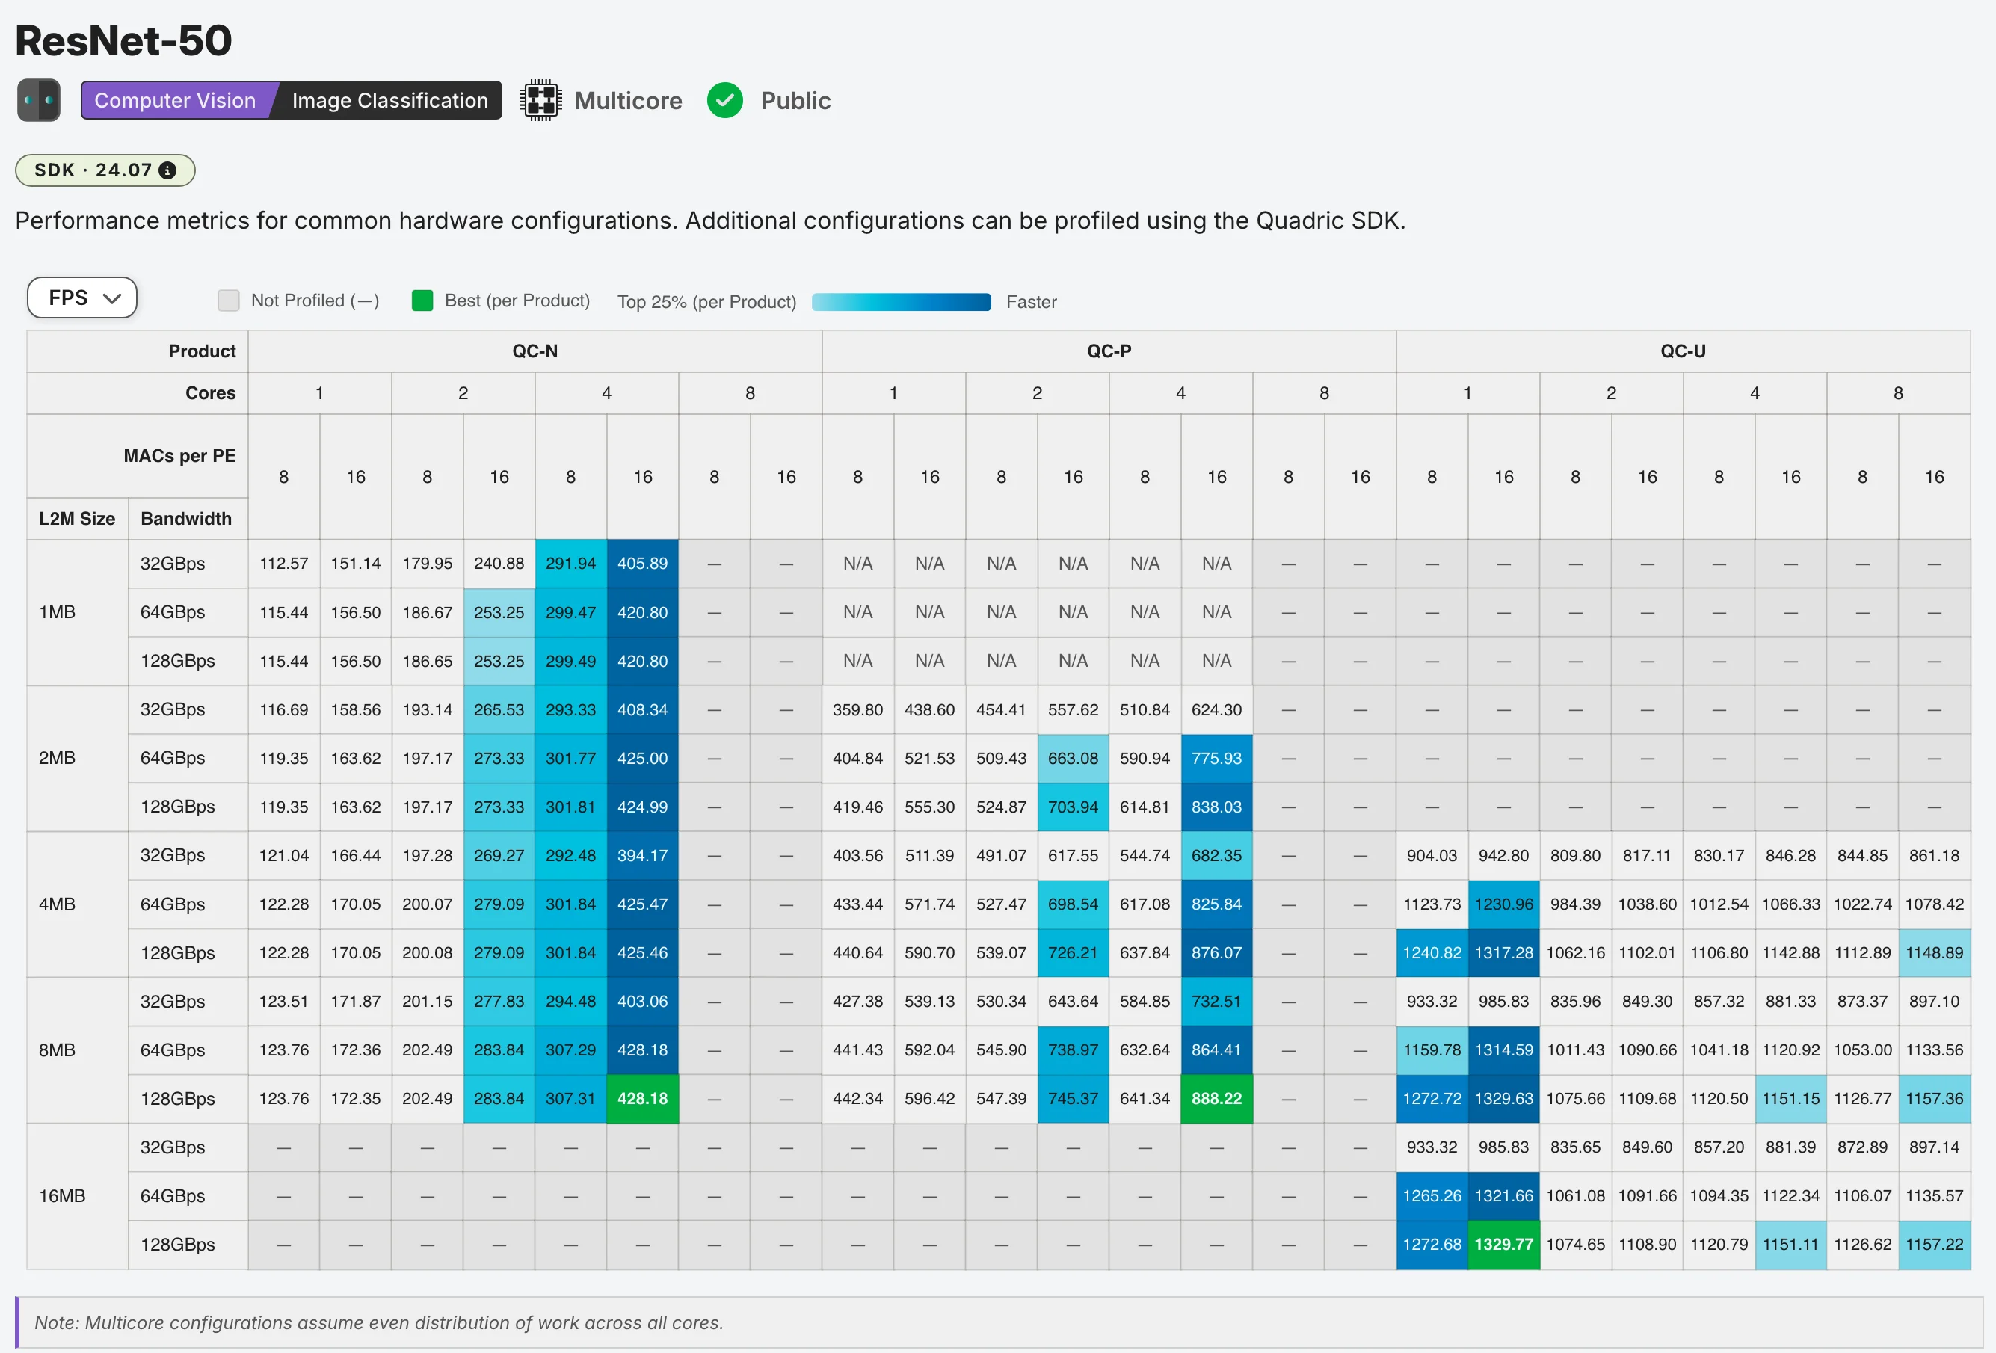Select the 4MB L2M size row label

click(77, 904)
